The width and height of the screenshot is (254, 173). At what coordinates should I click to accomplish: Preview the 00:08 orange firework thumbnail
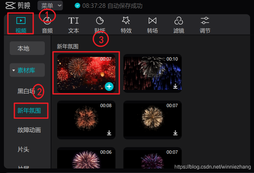(x=86, y=120)
